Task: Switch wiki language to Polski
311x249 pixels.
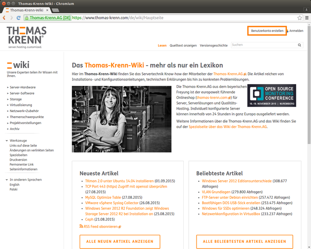Action: (x=14, y=189)
